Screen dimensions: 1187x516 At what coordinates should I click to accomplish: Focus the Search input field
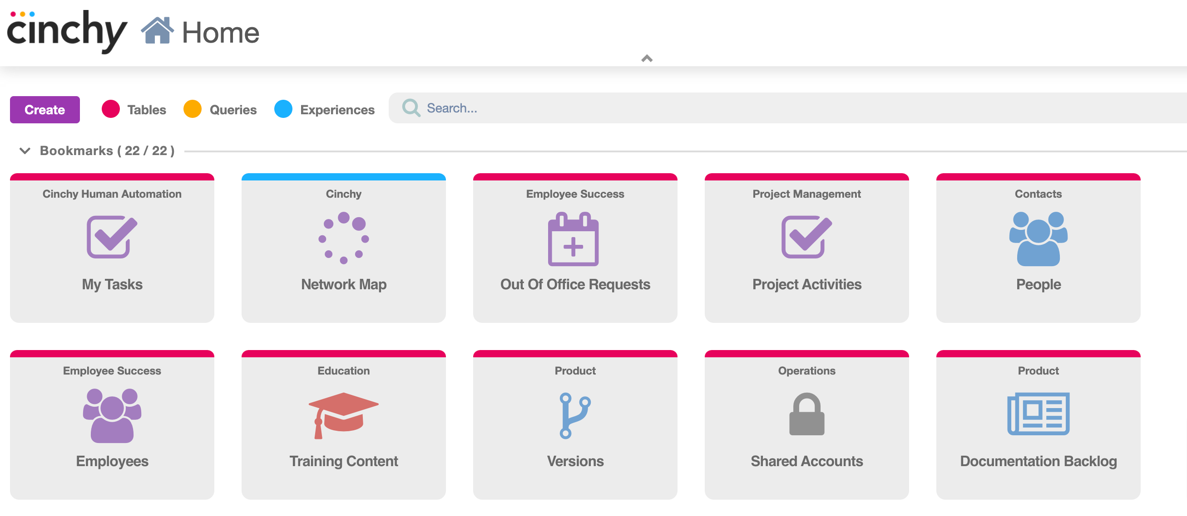click(787, 108)
